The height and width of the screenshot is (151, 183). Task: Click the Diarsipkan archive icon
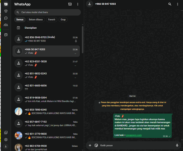[18, 28]
